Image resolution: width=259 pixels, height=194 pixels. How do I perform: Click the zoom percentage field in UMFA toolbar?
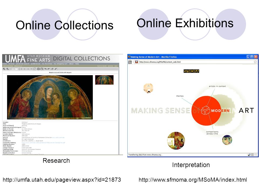click(14, 69)
